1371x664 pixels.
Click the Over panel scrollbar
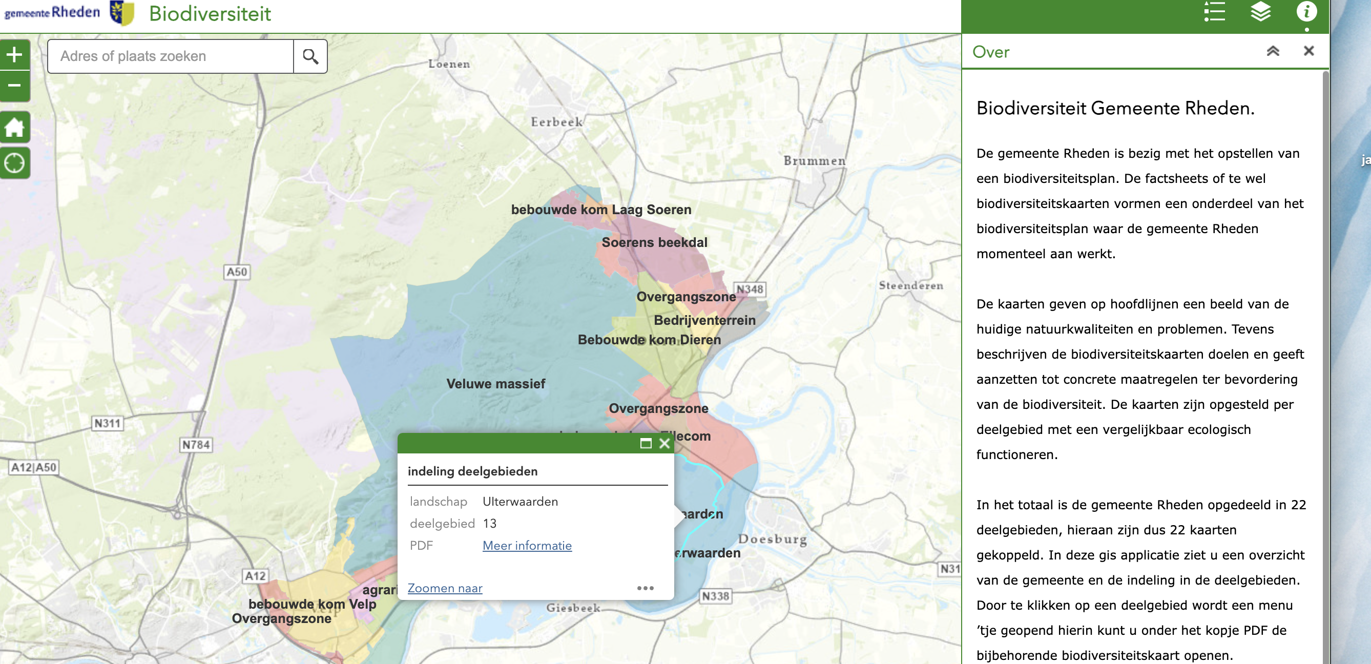click(x=1325, y=319)
